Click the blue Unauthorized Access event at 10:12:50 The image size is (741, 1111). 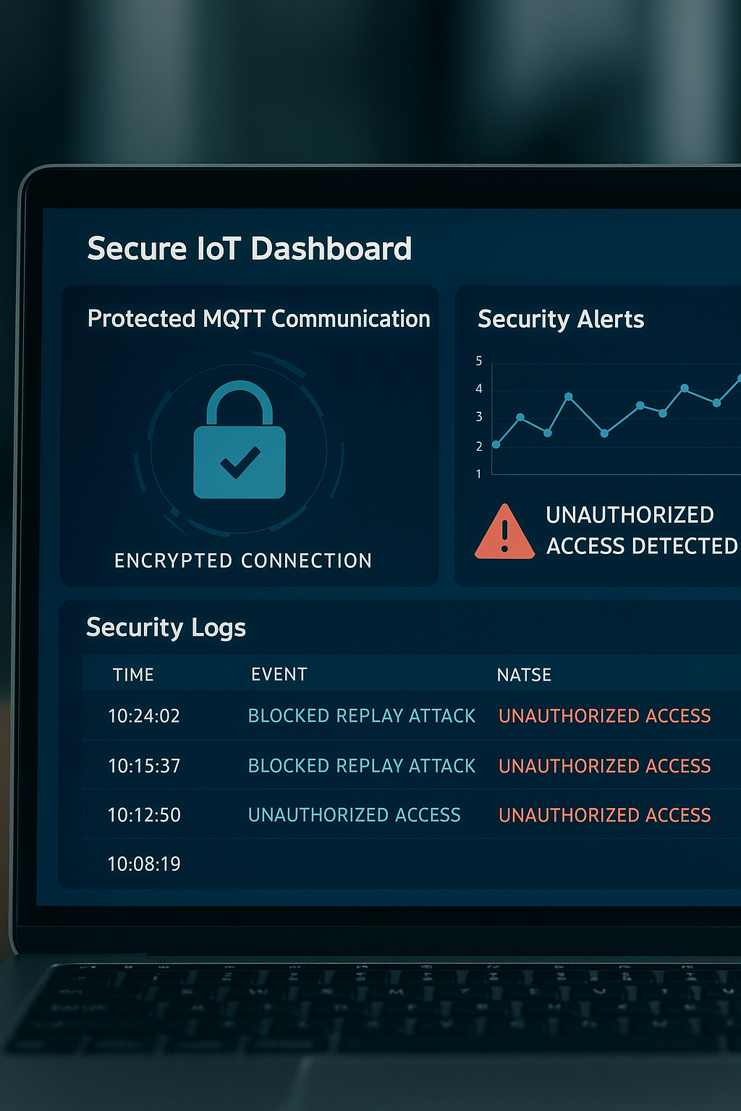[x=354, y=815]
